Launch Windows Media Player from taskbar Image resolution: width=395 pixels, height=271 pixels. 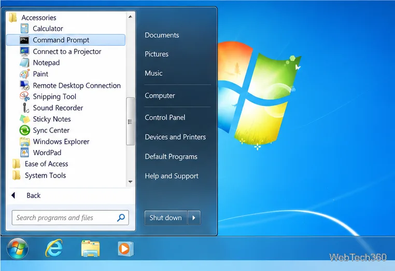(125, 249)
